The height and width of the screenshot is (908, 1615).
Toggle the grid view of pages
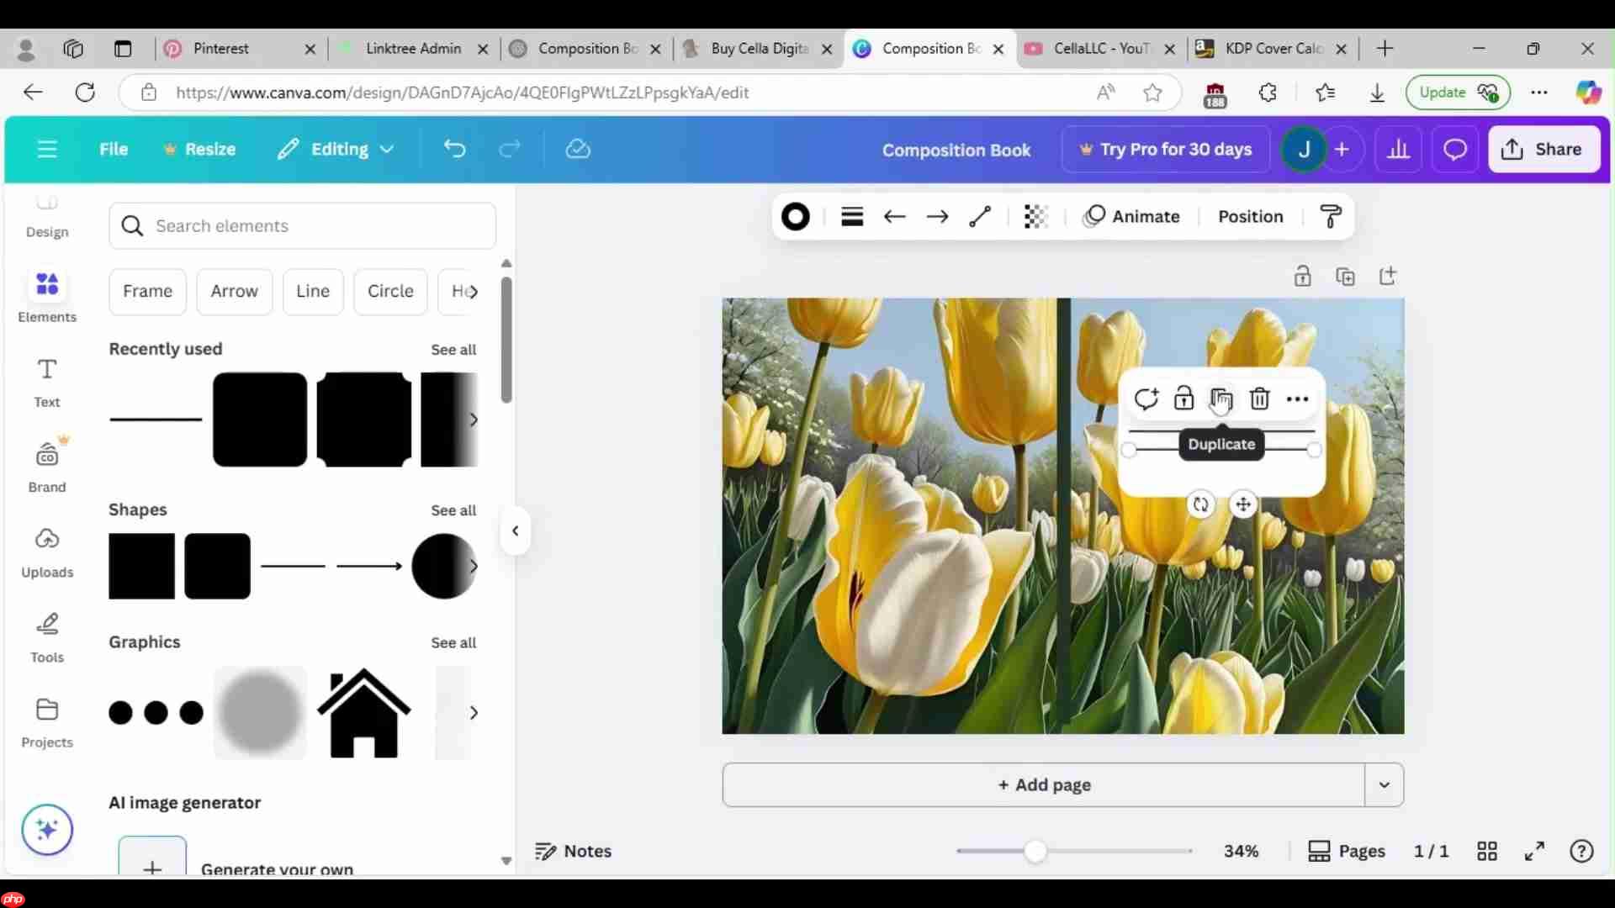coord(1486,852)
